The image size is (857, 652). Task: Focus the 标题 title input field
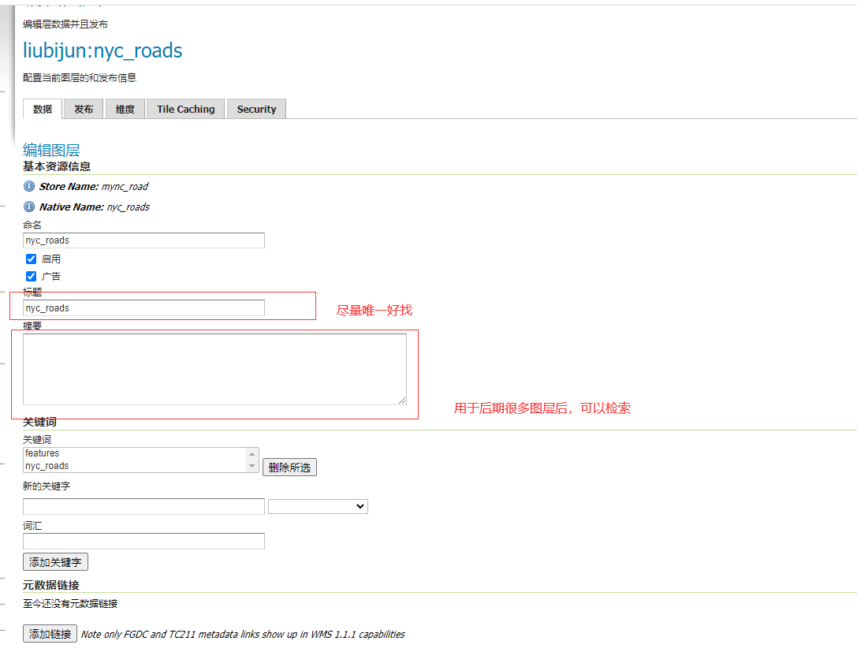coord(143,308)
